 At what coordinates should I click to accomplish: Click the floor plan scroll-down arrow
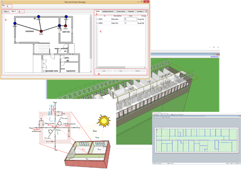tap(91, 71)
